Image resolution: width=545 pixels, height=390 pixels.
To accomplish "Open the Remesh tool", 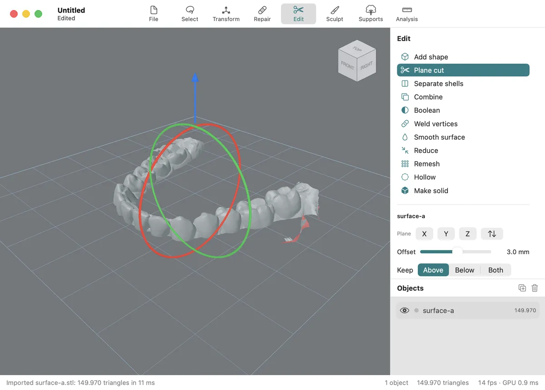I will tap(463, 164).
